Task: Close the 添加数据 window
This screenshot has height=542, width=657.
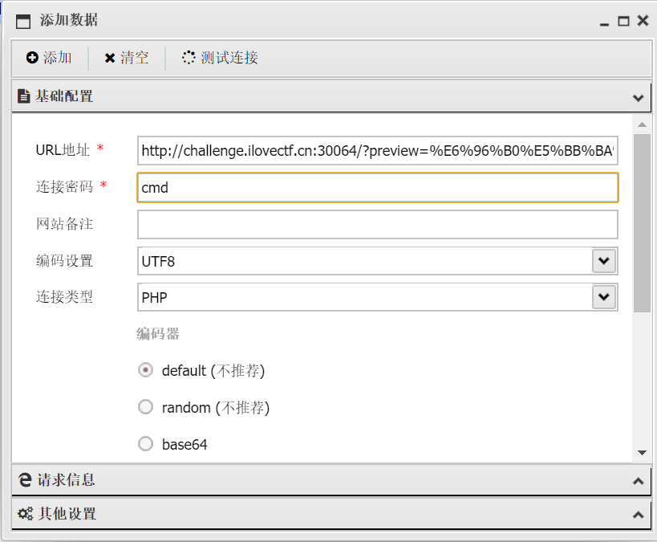Action: click(643, 21)
